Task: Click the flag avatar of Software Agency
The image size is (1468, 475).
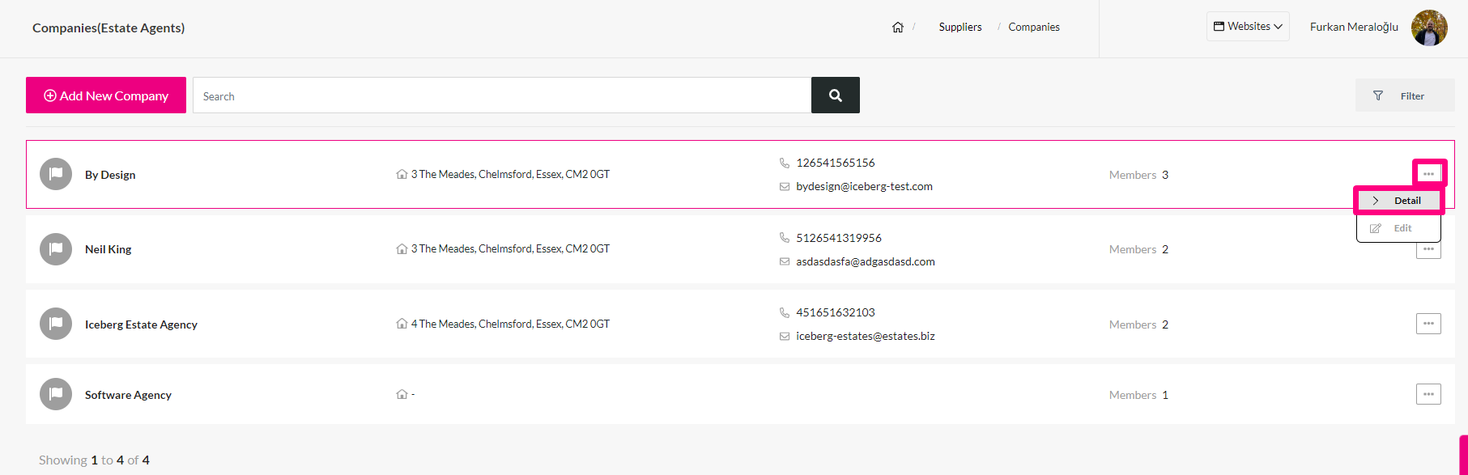Action: [56, 394]
